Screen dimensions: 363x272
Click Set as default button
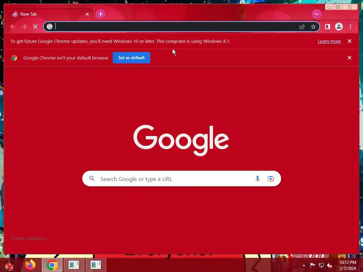point(132,58)
